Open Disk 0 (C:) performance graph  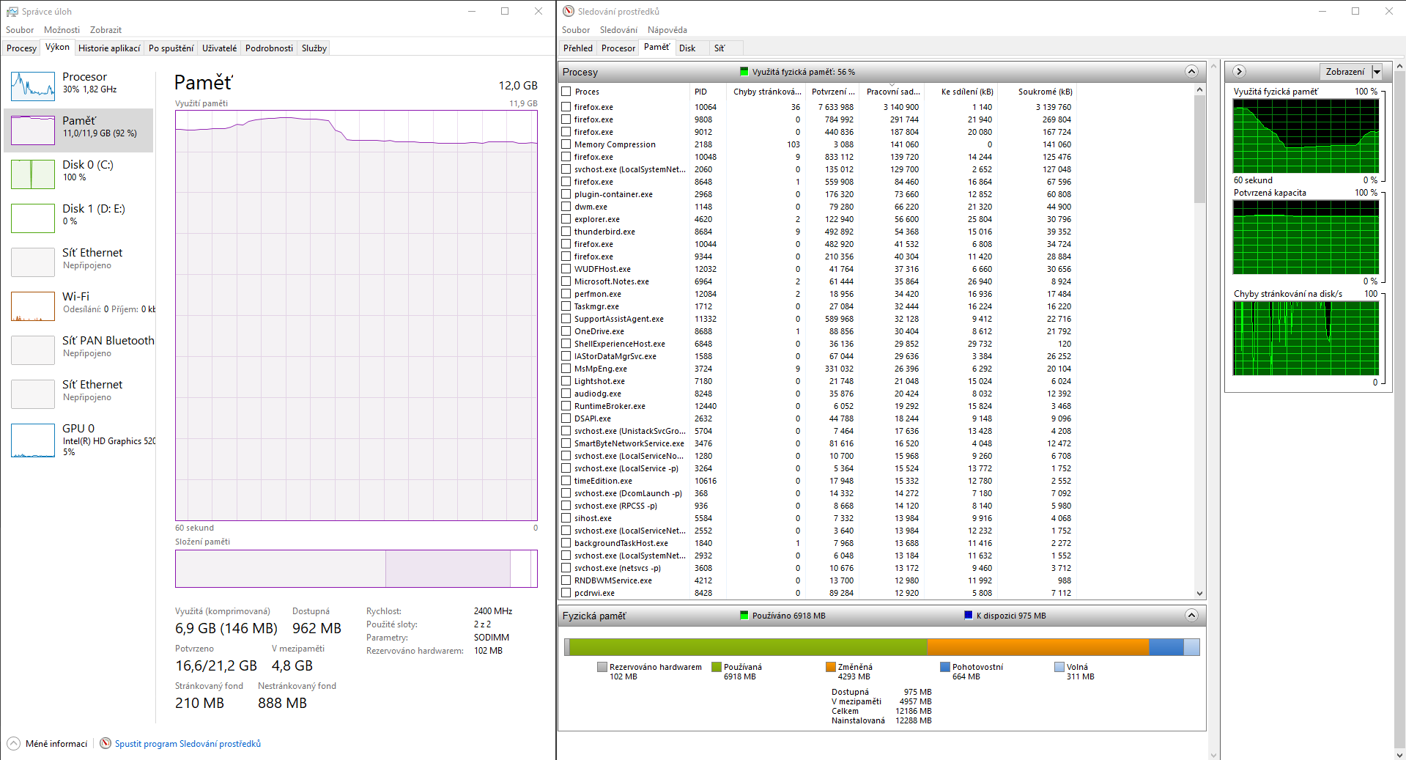click(33, 174)
